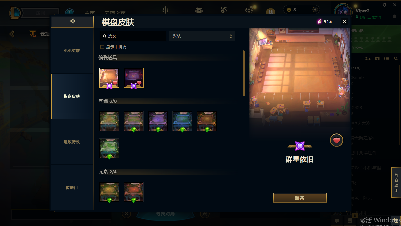Open the 传送门 tab
The image size is (401, 226).
72,188
